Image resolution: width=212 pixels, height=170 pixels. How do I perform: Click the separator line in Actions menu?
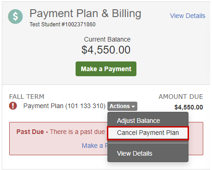pos(148,143)
